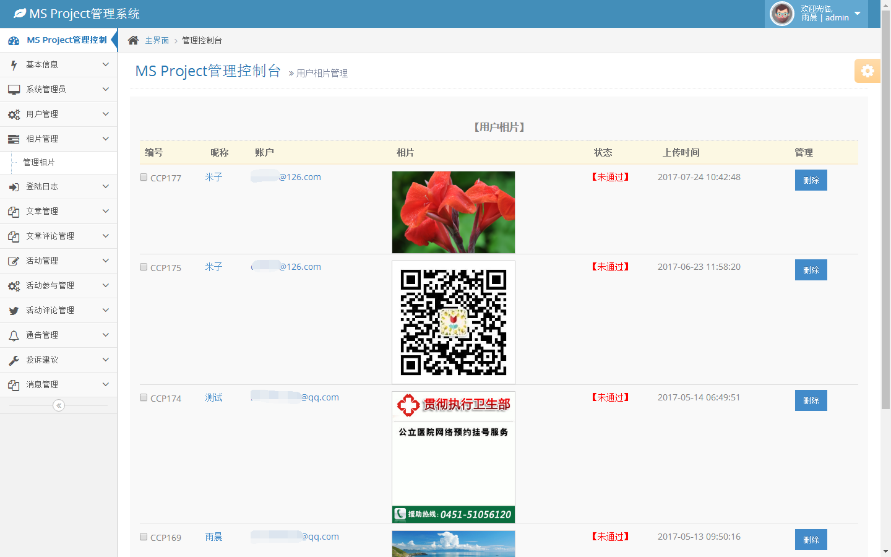This screenshot has width=891, height=557.
Task: Select 登陆日志 in the sidebar
Action: click(x=42, y=186)
